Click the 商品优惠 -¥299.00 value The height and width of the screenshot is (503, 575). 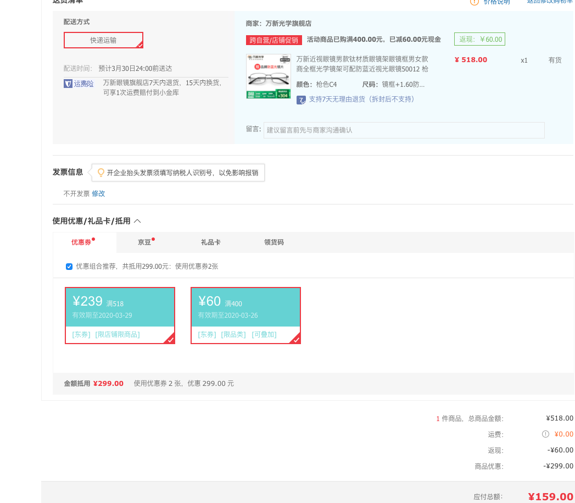558,466
